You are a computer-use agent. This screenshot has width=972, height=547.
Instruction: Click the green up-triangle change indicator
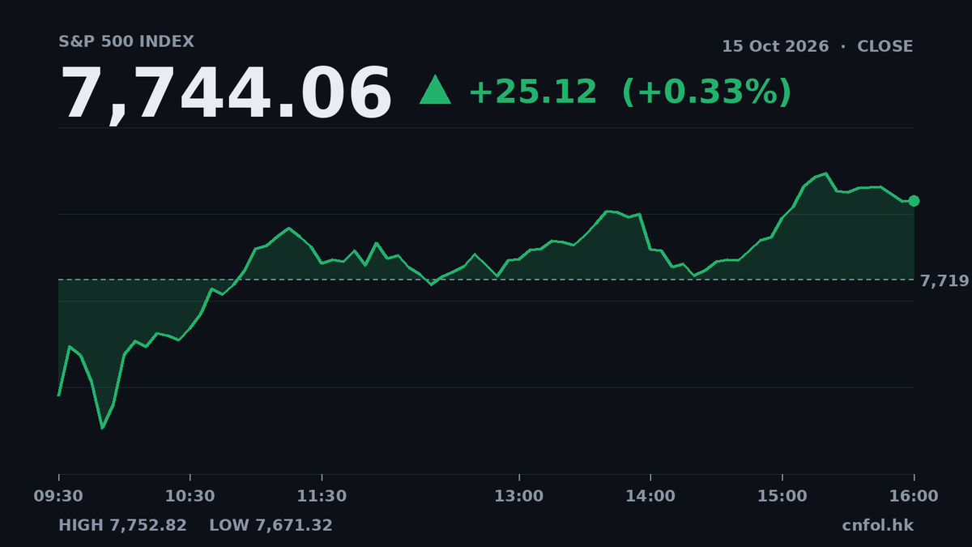coord(435,90)
